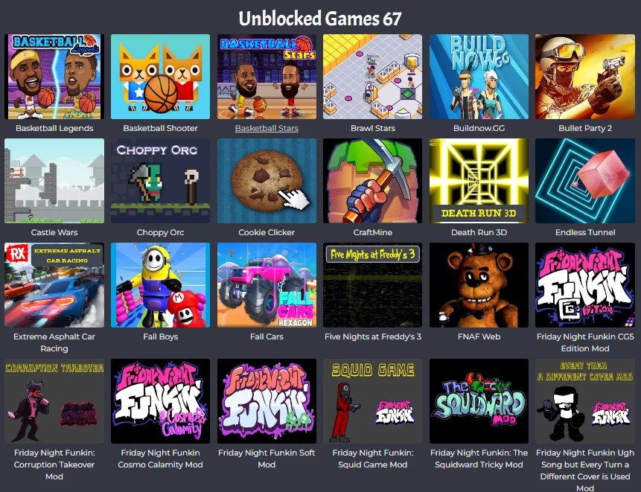Click the Squidward Tricky Mod title link

click(479, 459)
